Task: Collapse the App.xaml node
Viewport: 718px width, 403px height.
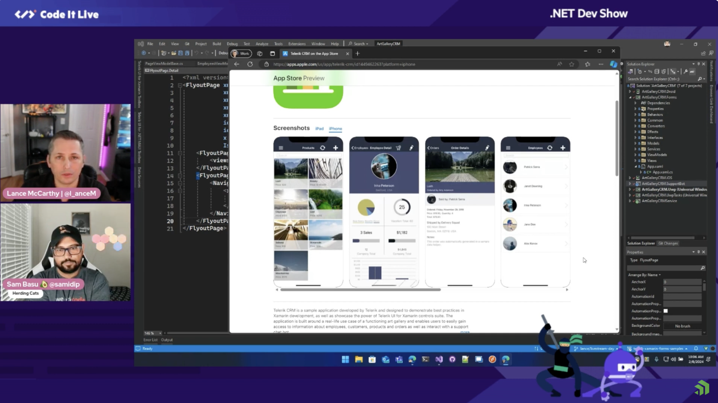Action: pos(635,167)
